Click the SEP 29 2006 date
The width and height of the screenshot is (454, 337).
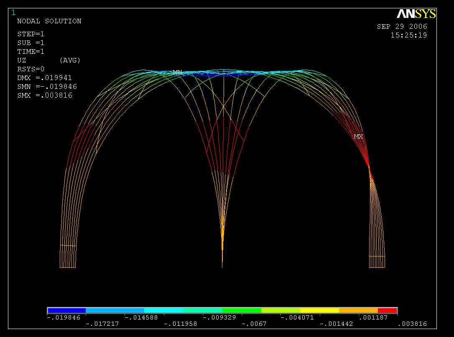click(x=402, y=27)
